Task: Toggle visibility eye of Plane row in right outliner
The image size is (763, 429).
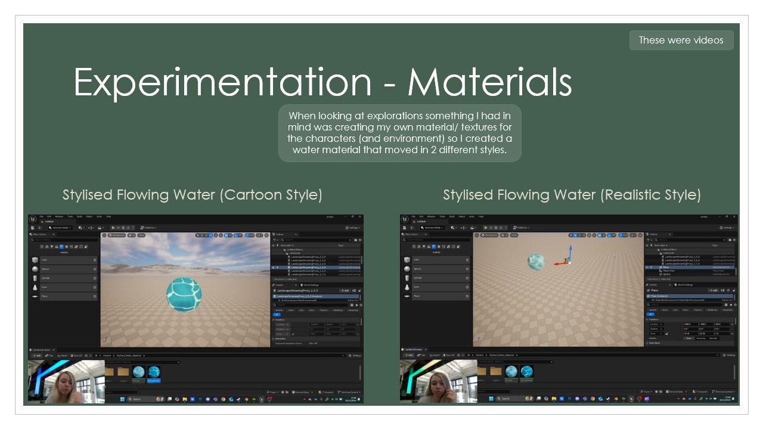Action: (x=647, y=268)
